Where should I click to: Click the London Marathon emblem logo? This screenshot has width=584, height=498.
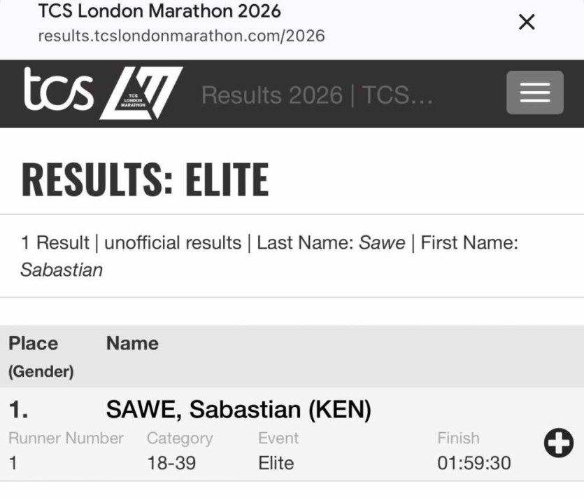pos(142,93)
